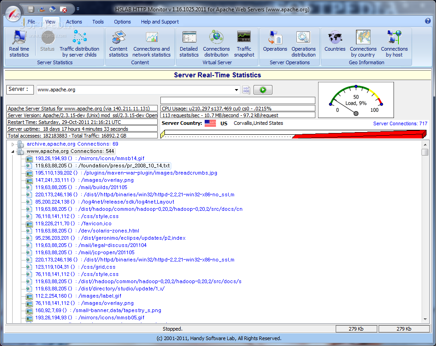This screenshot has width=436, height=346.
Task: Open Connections by country
Action: (363, 44)
